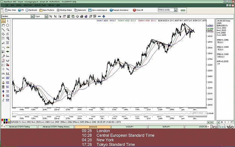Click the Request Assistance button
This screenshot has height=147, width=235.
[x=119, y=10]
